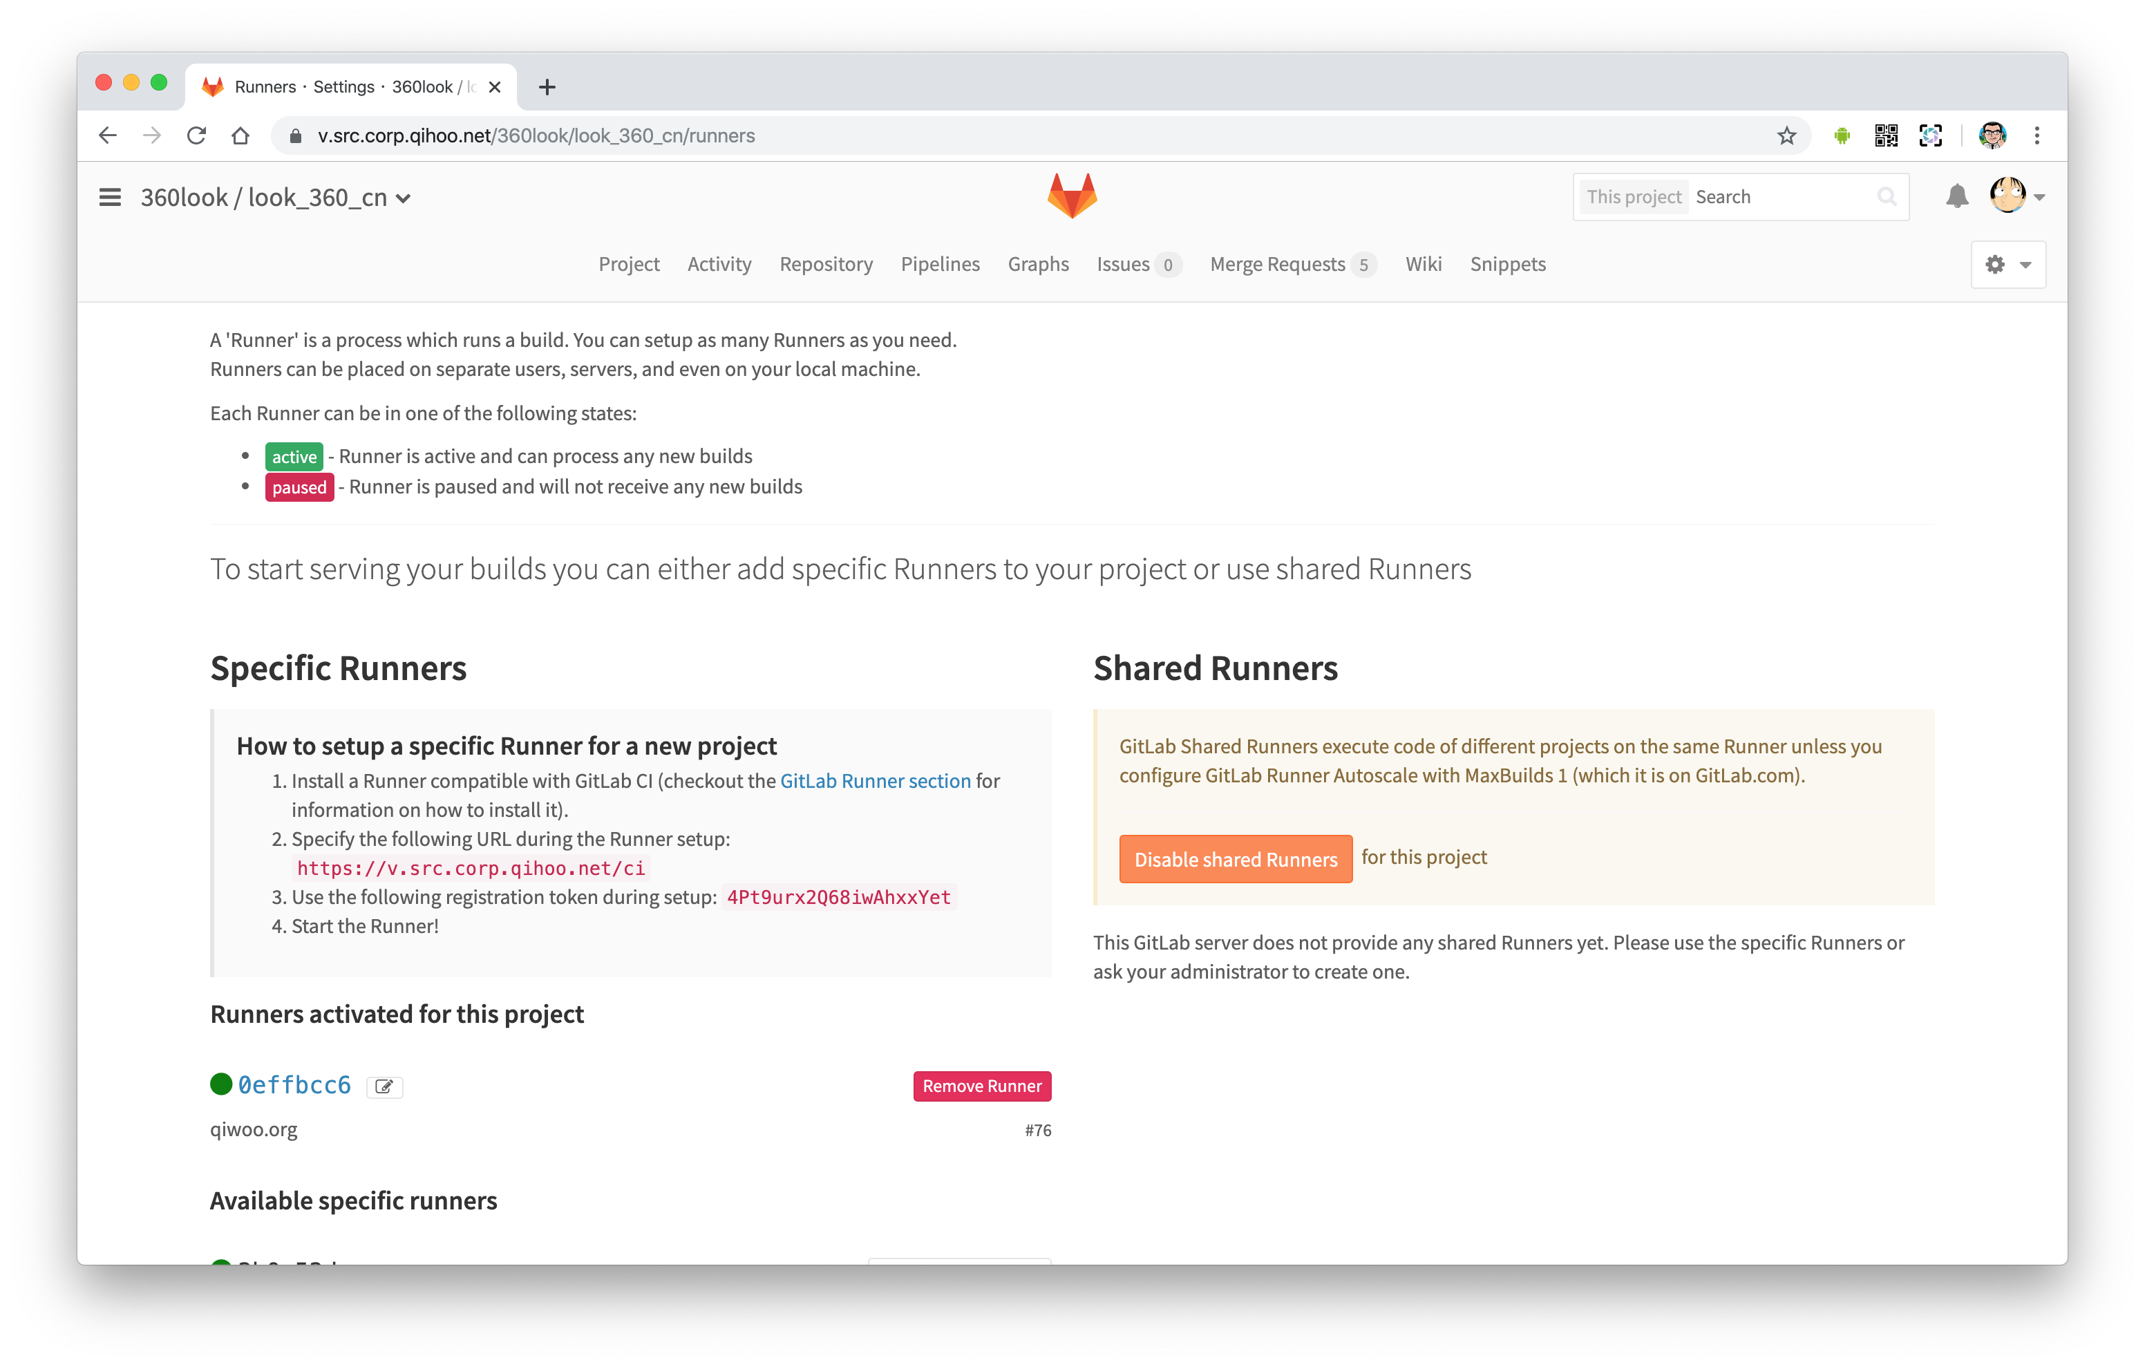This screenshot has width=2145, height=1367.
Task: Click the QR code extension icon
Action: 1886,135
